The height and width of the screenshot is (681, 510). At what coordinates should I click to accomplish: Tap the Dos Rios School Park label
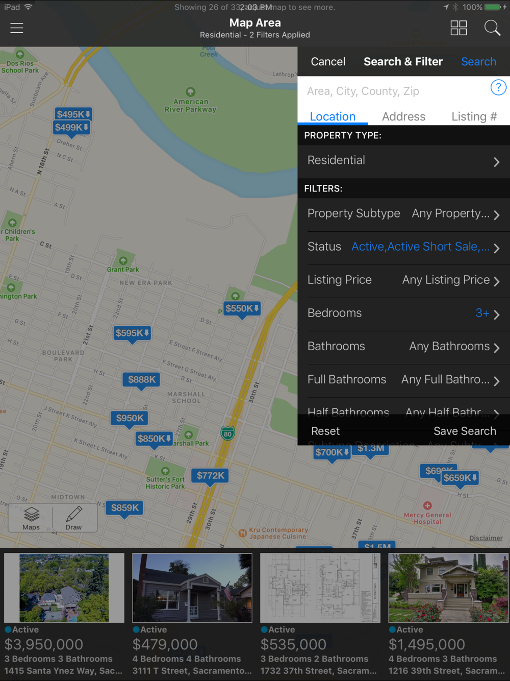tap(20, 67)
